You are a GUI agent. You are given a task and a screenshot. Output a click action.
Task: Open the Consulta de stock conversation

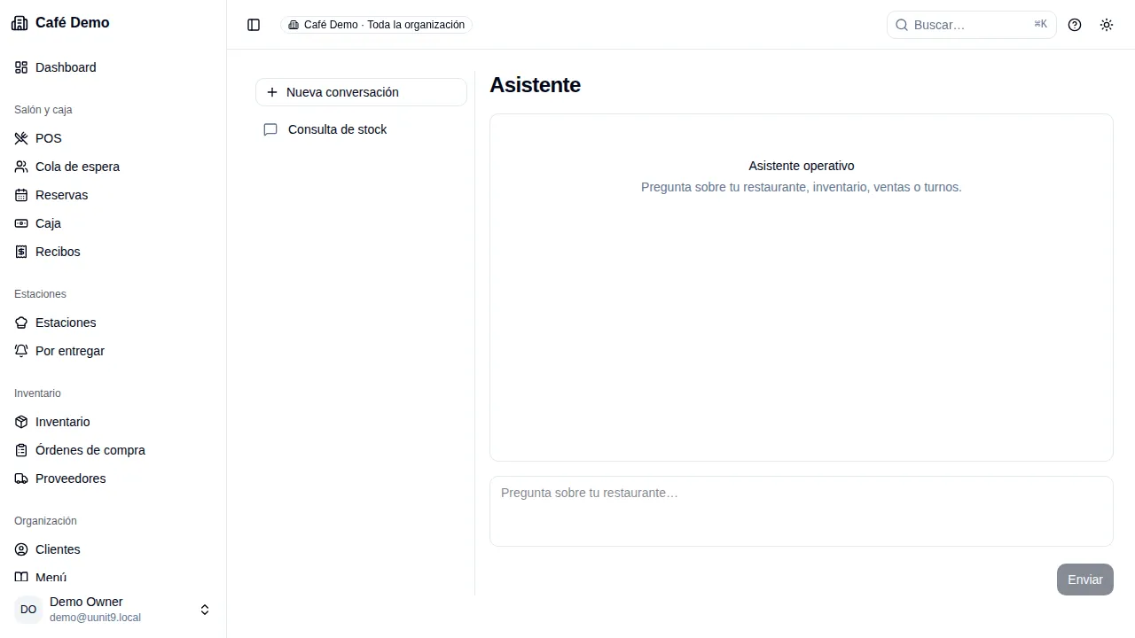(361, 129)
